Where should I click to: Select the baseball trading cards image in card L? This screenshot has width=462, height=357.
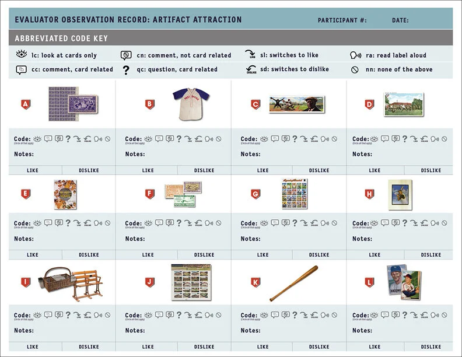404,282
